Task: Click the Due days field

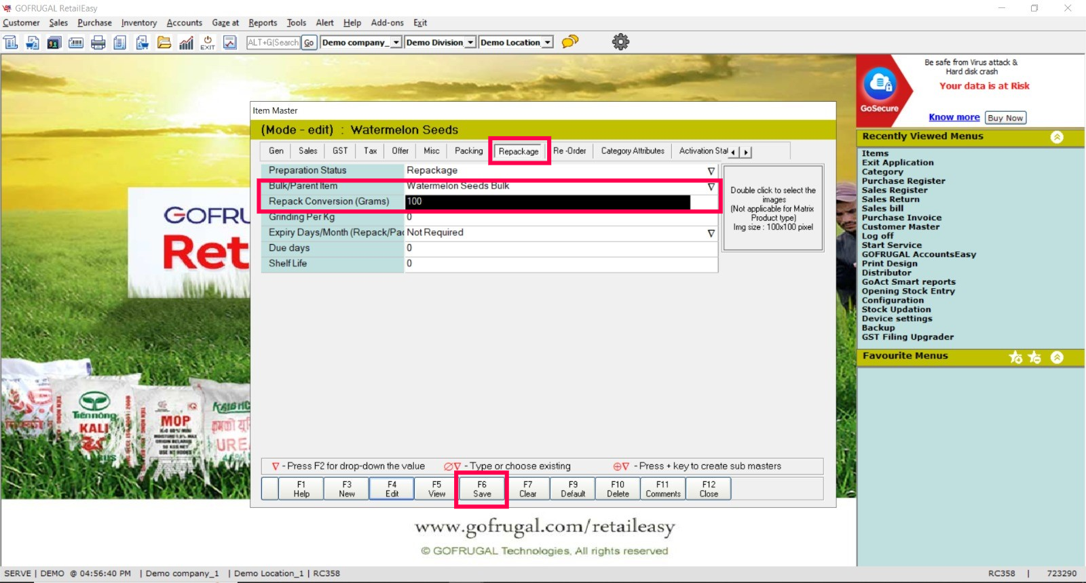Action: [561, 249]
